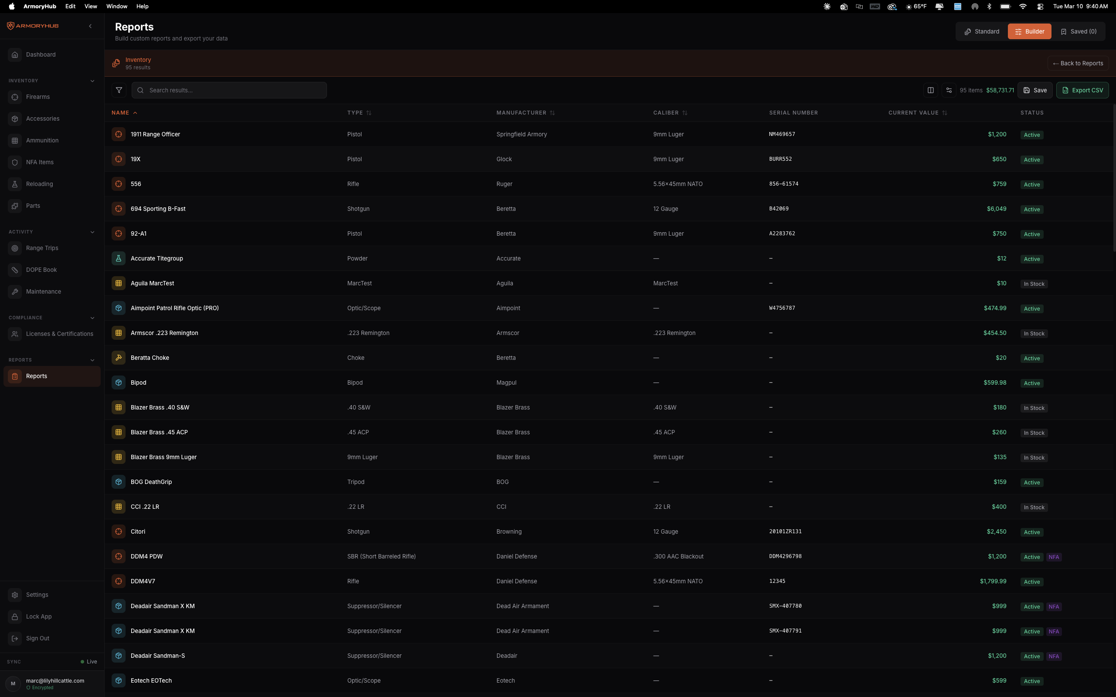
Task: Click the Maintenance activity icon
Action: point(15,291)
